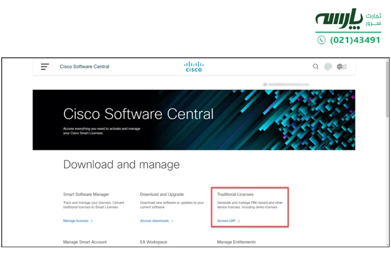
Task: Select the EA Workspace section
Action: 154,242
